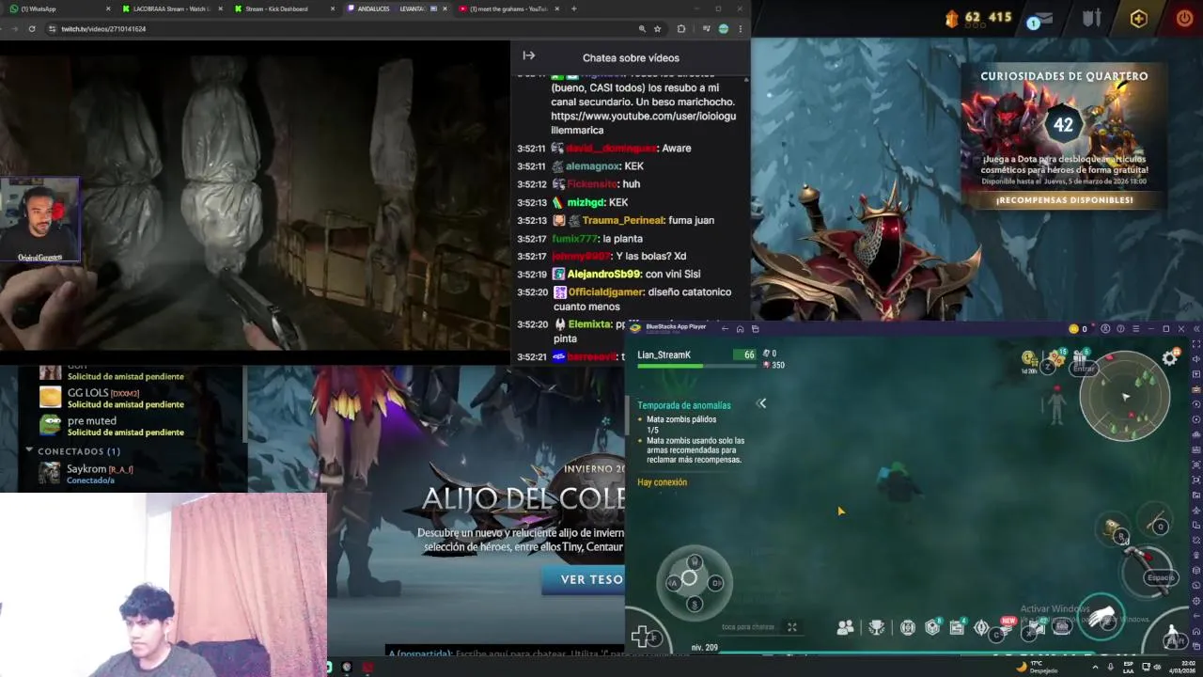Switch to the ANDALUCES LEVANTAOS tab
This screenshot has width=1203, height=677.
[x=395, y=8]
